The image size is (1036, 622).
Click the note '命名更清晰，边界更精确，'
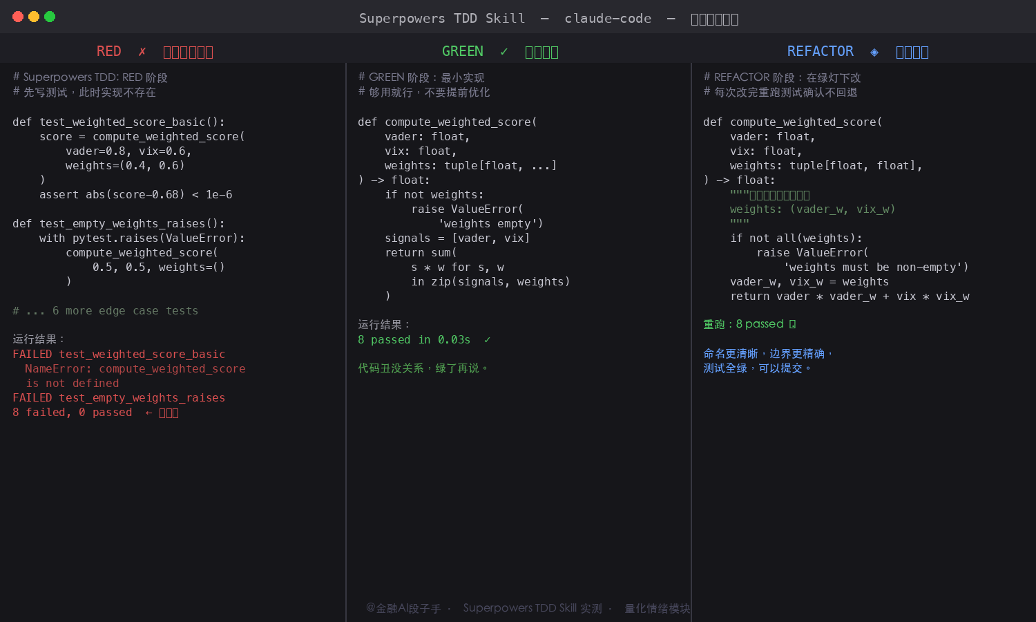[x=769, y=354]
